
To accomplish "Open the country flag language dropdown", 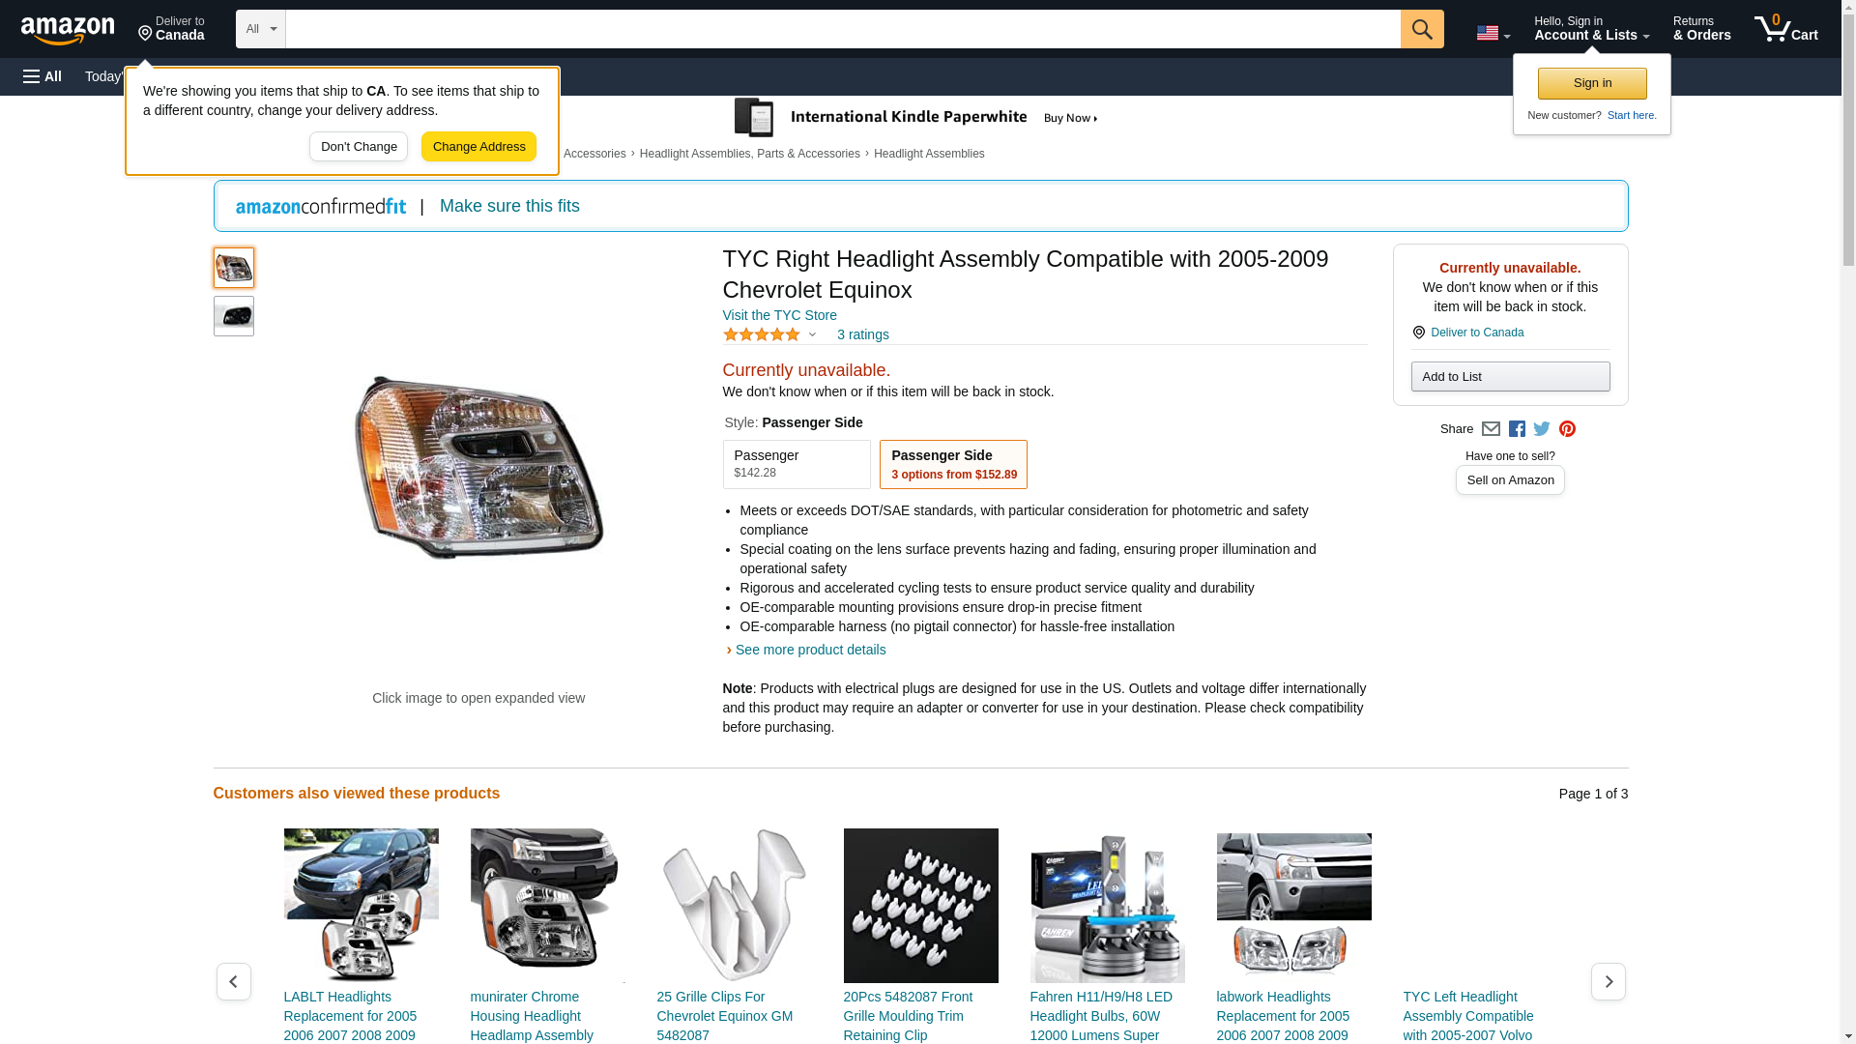I will [x=1493, y=33].
